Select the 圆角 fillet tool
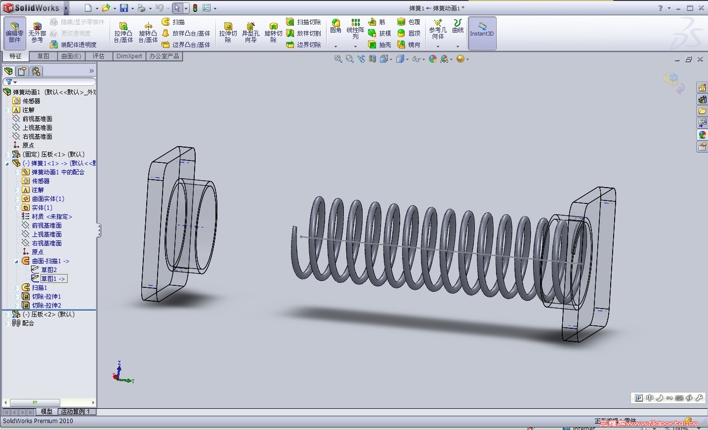The height and width of the screenshot is (430, 708). (336, 26)
